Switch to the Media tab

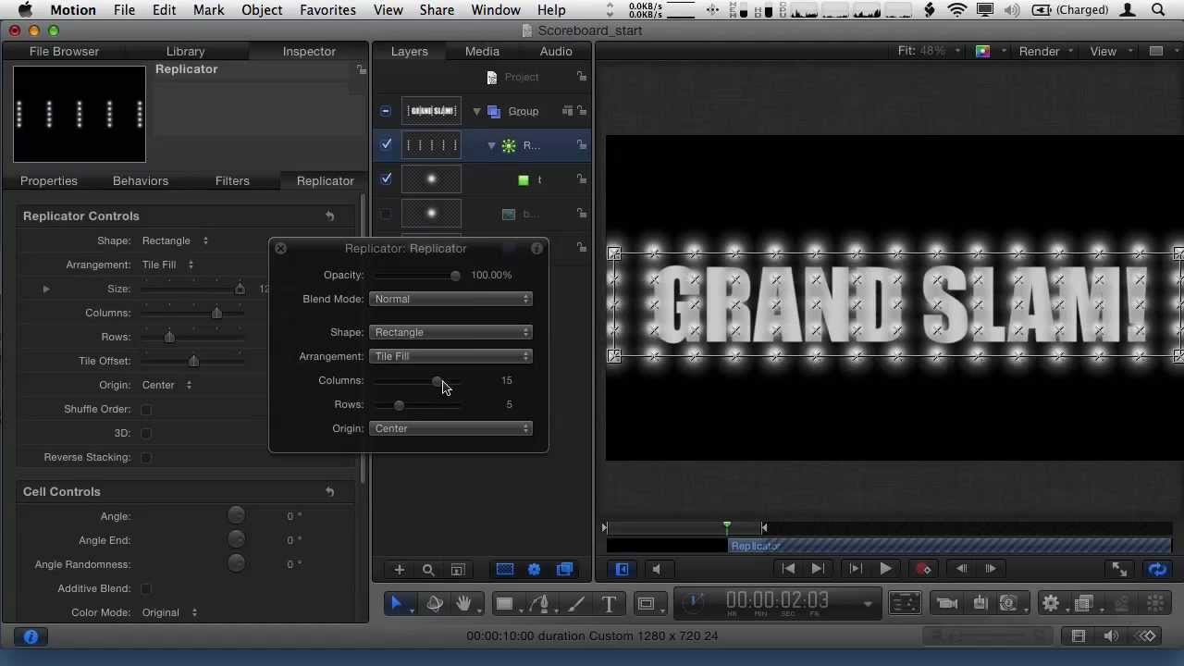pos(482,51)
